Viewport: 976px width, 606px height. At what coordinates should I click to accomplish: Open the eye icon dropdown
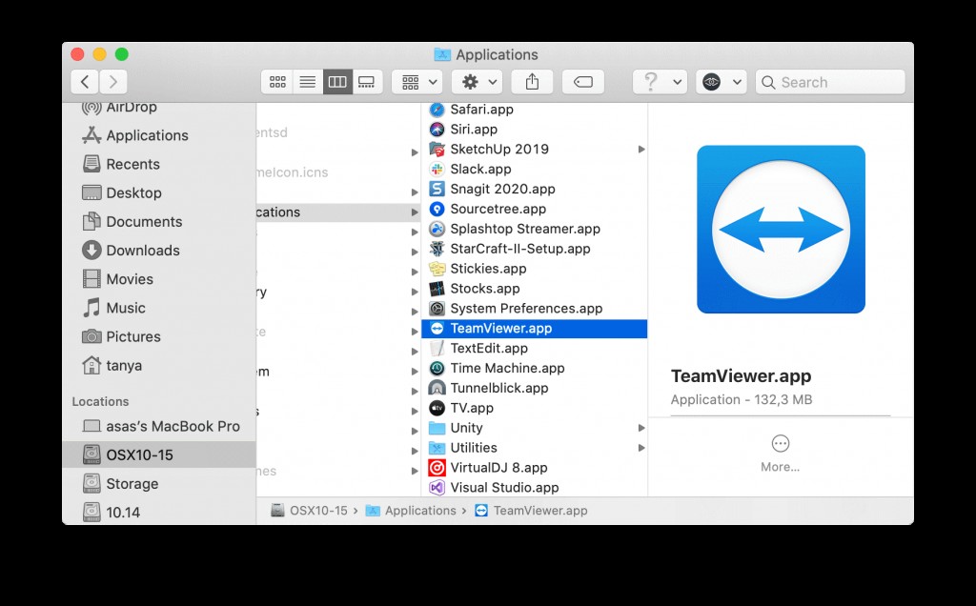[721, 82]
